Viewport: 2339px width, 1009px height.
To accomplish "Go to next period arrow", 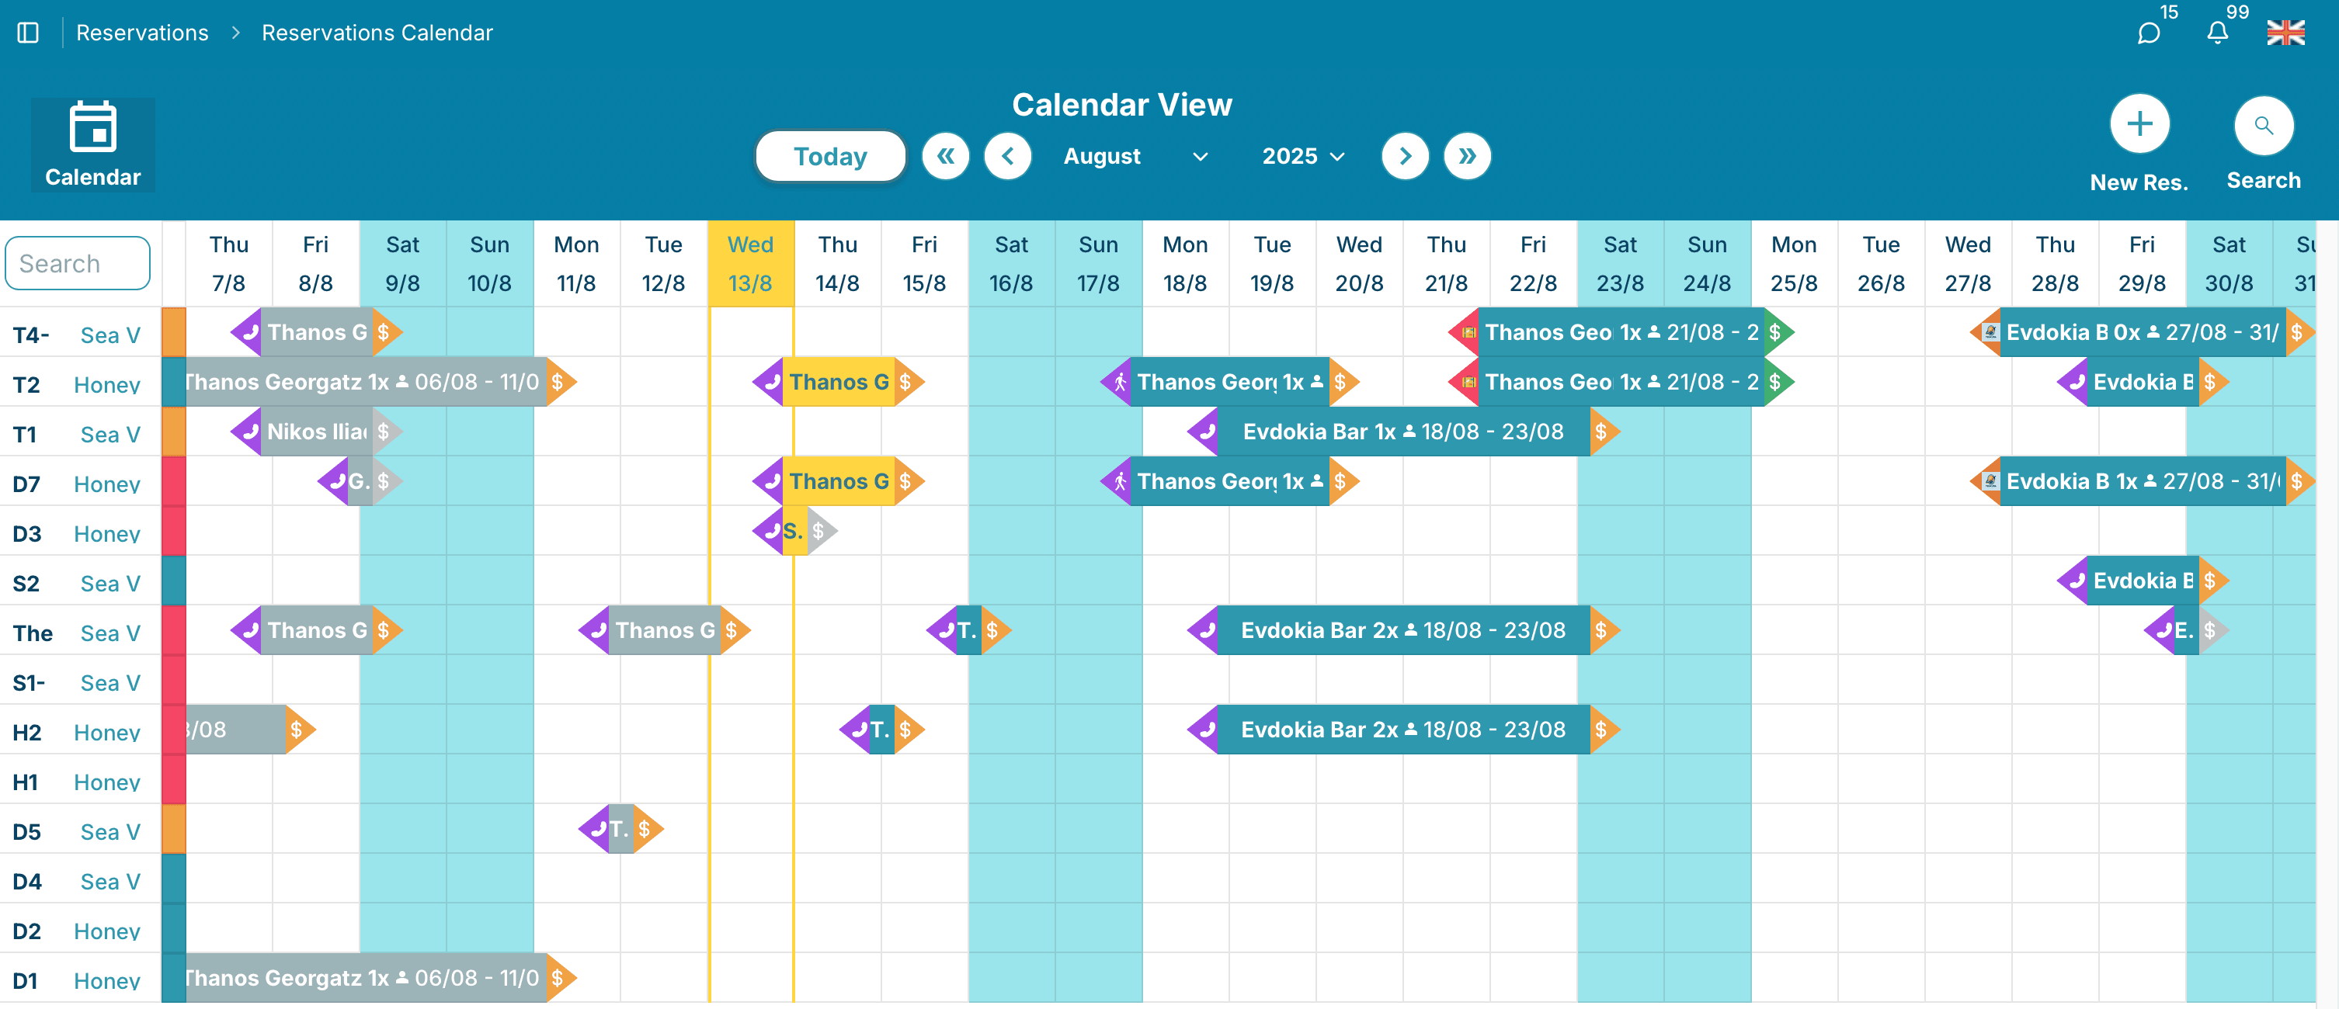I will (1405, 156).
